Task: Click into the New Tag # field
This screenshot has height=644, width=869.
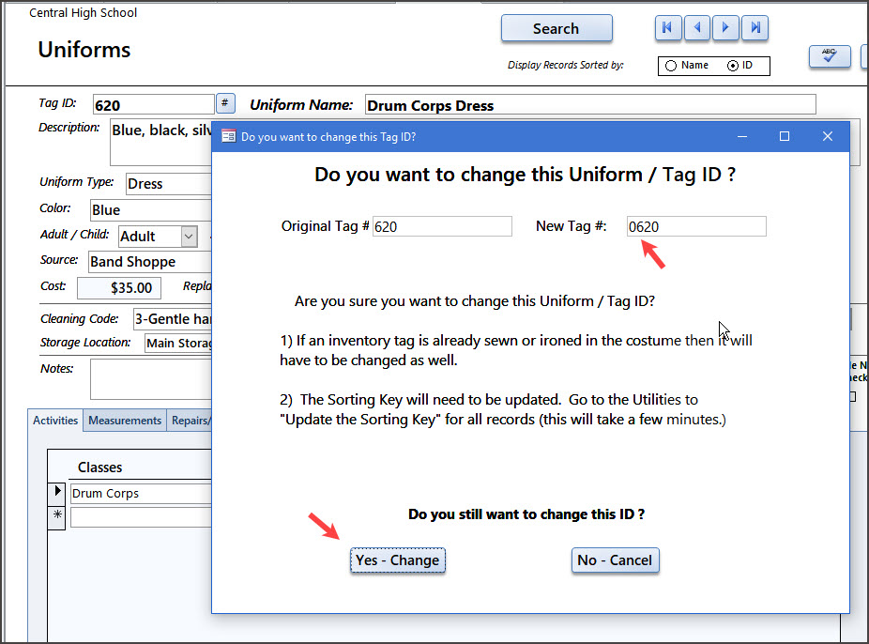Action: [696, 226]
